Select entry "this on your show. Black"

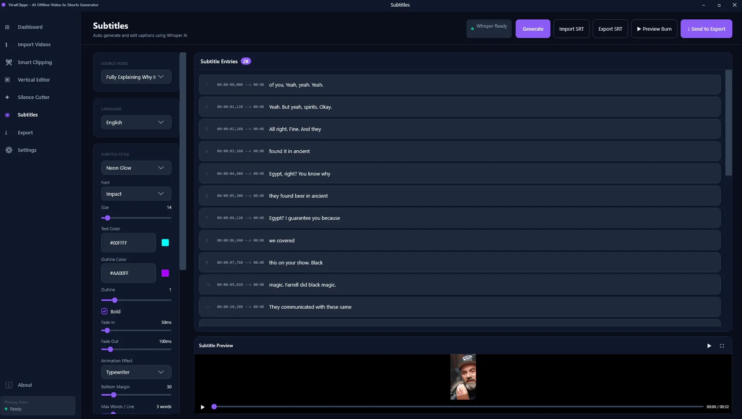click(460, 263)
